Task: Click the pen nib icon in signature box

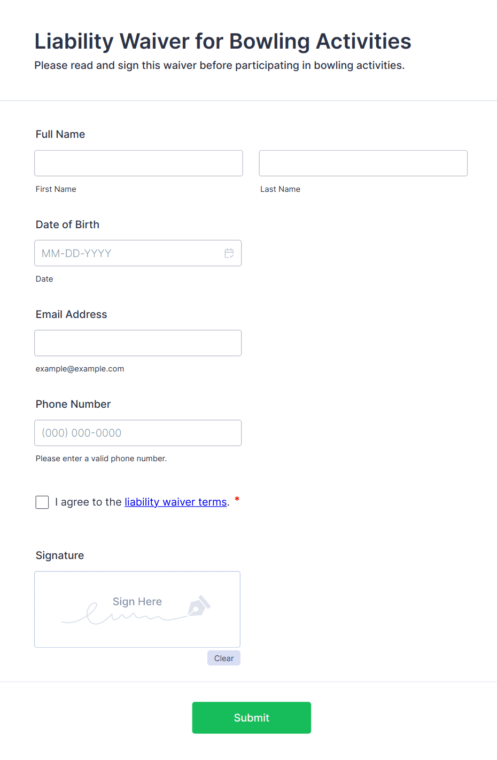Action: (199, 606)
